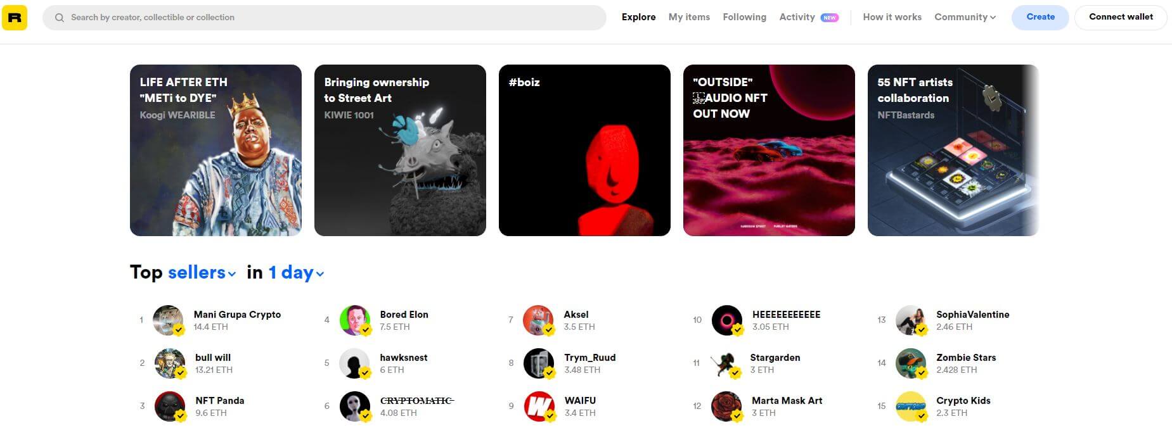Image resolution: width=1172 pixels, height=440 pixels.
Task: Open Bored Elon profile avatar
Action: click(x=355, y=320)
